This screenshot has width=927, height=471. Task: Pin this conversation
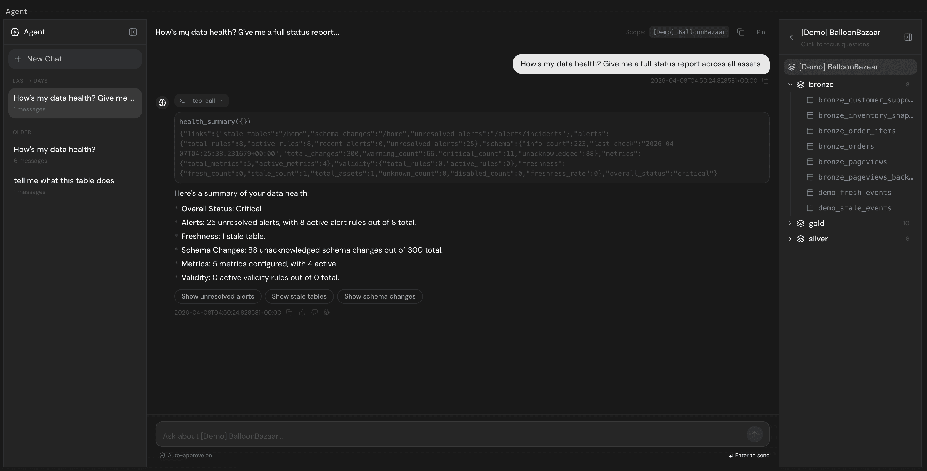(761, 32)
